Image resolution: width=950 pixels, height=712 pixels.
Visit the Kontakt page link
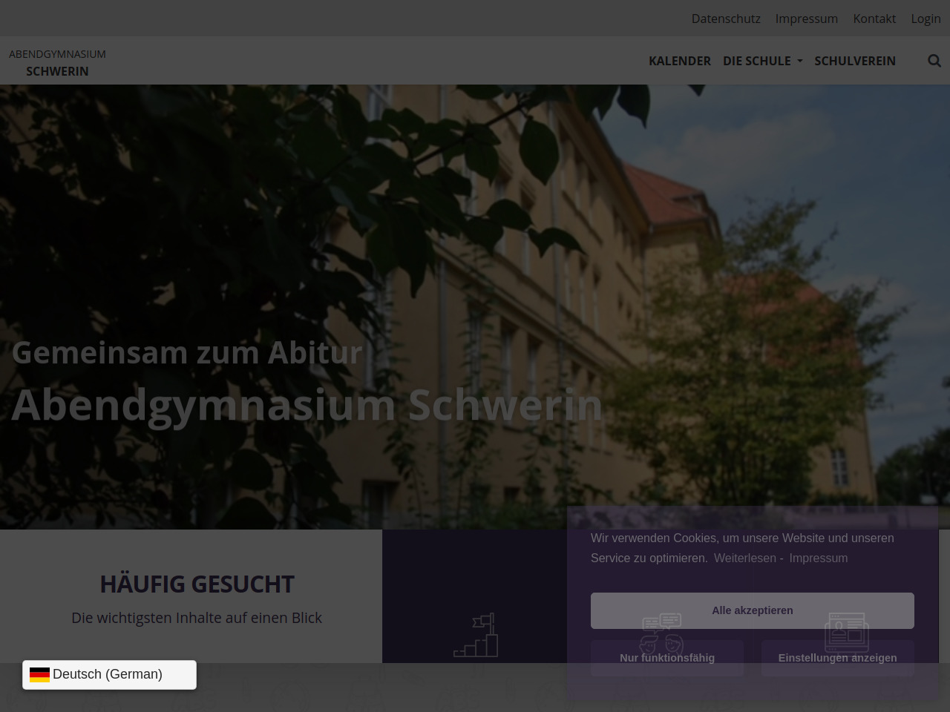[874, 19]
